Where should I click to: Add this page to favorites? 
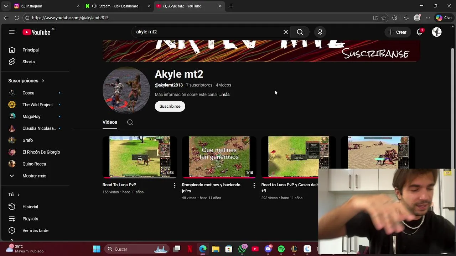[384, 18]
